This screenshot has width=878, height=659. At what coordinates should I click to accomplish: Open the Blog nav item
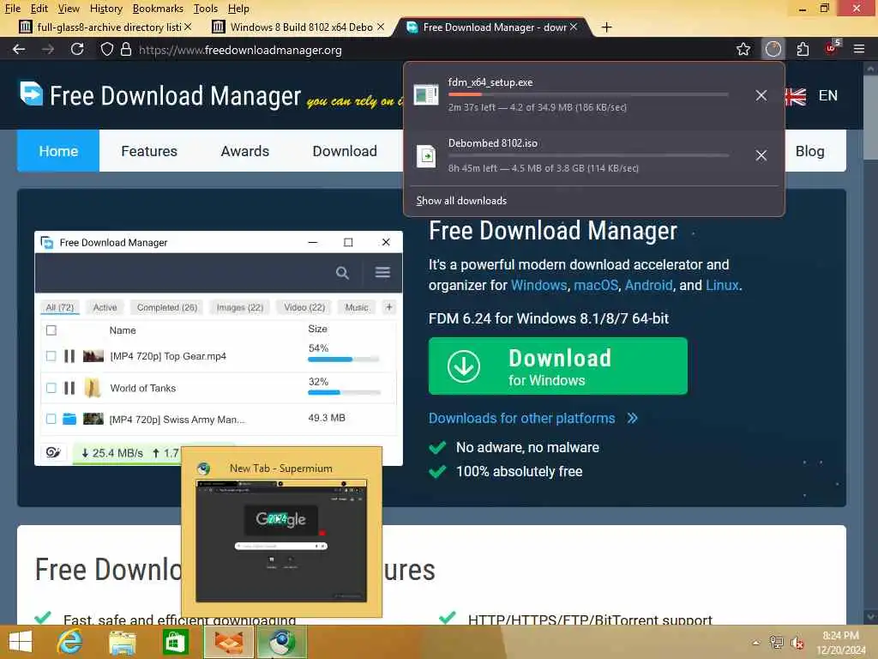pos(809,151)
